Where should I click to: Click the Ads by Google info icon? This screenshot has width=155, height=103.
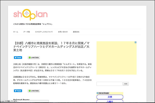tap(97, 93)
